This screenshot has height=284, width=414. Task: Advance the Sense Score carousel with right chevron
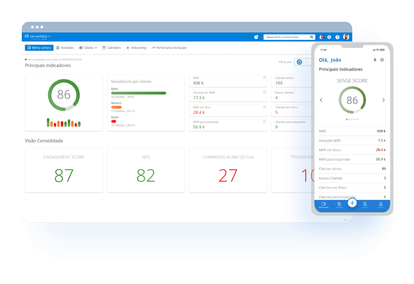(x=383, y=100)
